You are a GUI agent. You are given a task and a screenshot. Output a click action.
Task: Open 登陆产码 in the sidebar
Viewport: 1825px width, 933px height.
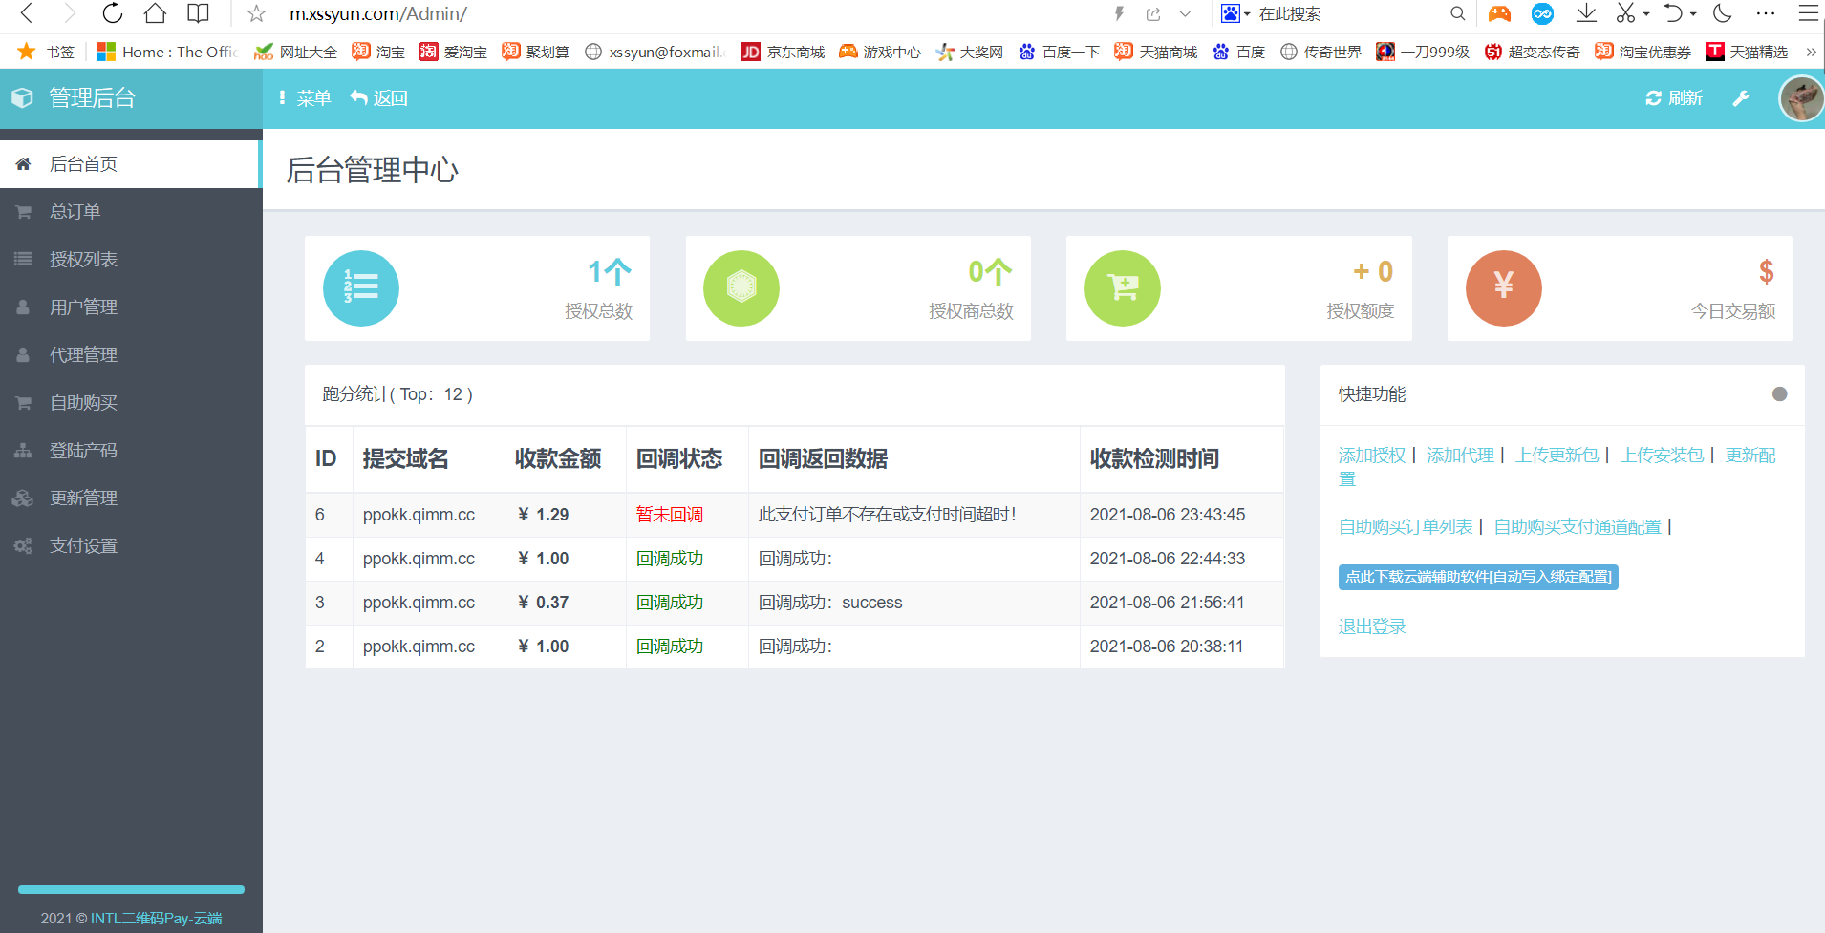coord(131,451)
